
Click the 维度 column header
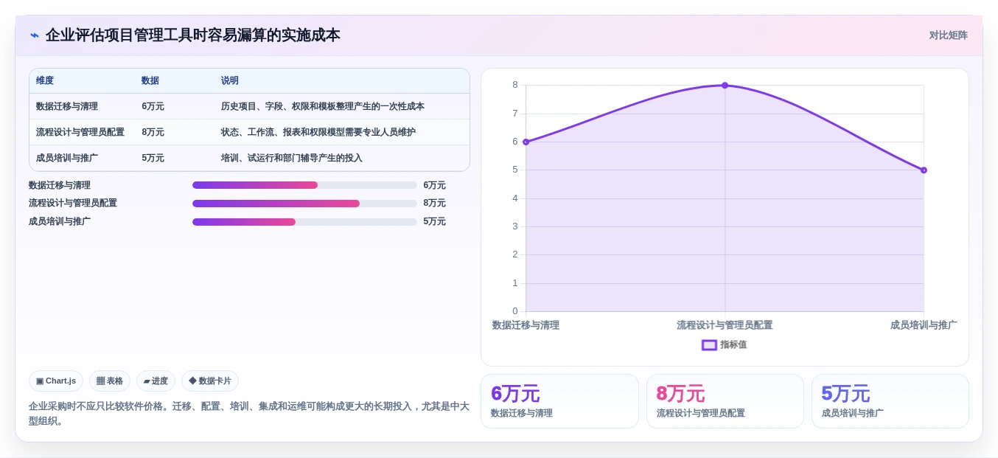(45, 80)
